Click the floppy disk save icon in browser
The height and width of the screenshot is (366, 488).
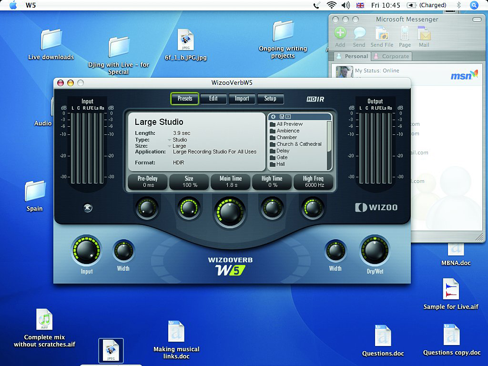(282, 117)
